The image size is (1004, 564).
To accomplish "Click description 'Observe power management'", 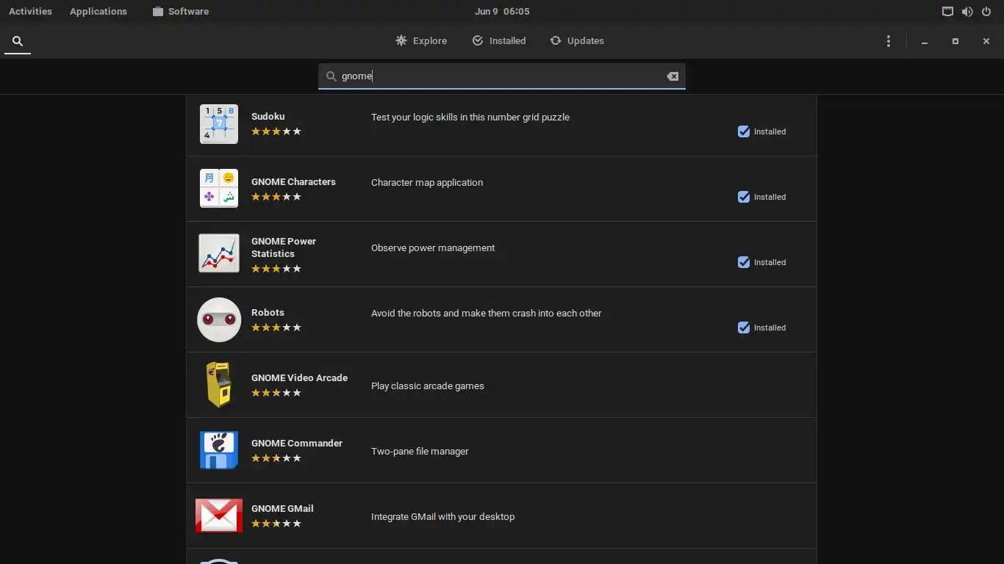I will [x=433, y=248].
